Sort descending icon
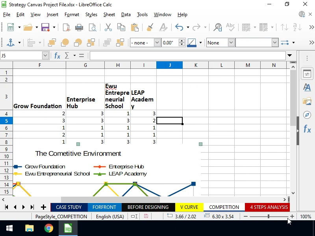 297,27
